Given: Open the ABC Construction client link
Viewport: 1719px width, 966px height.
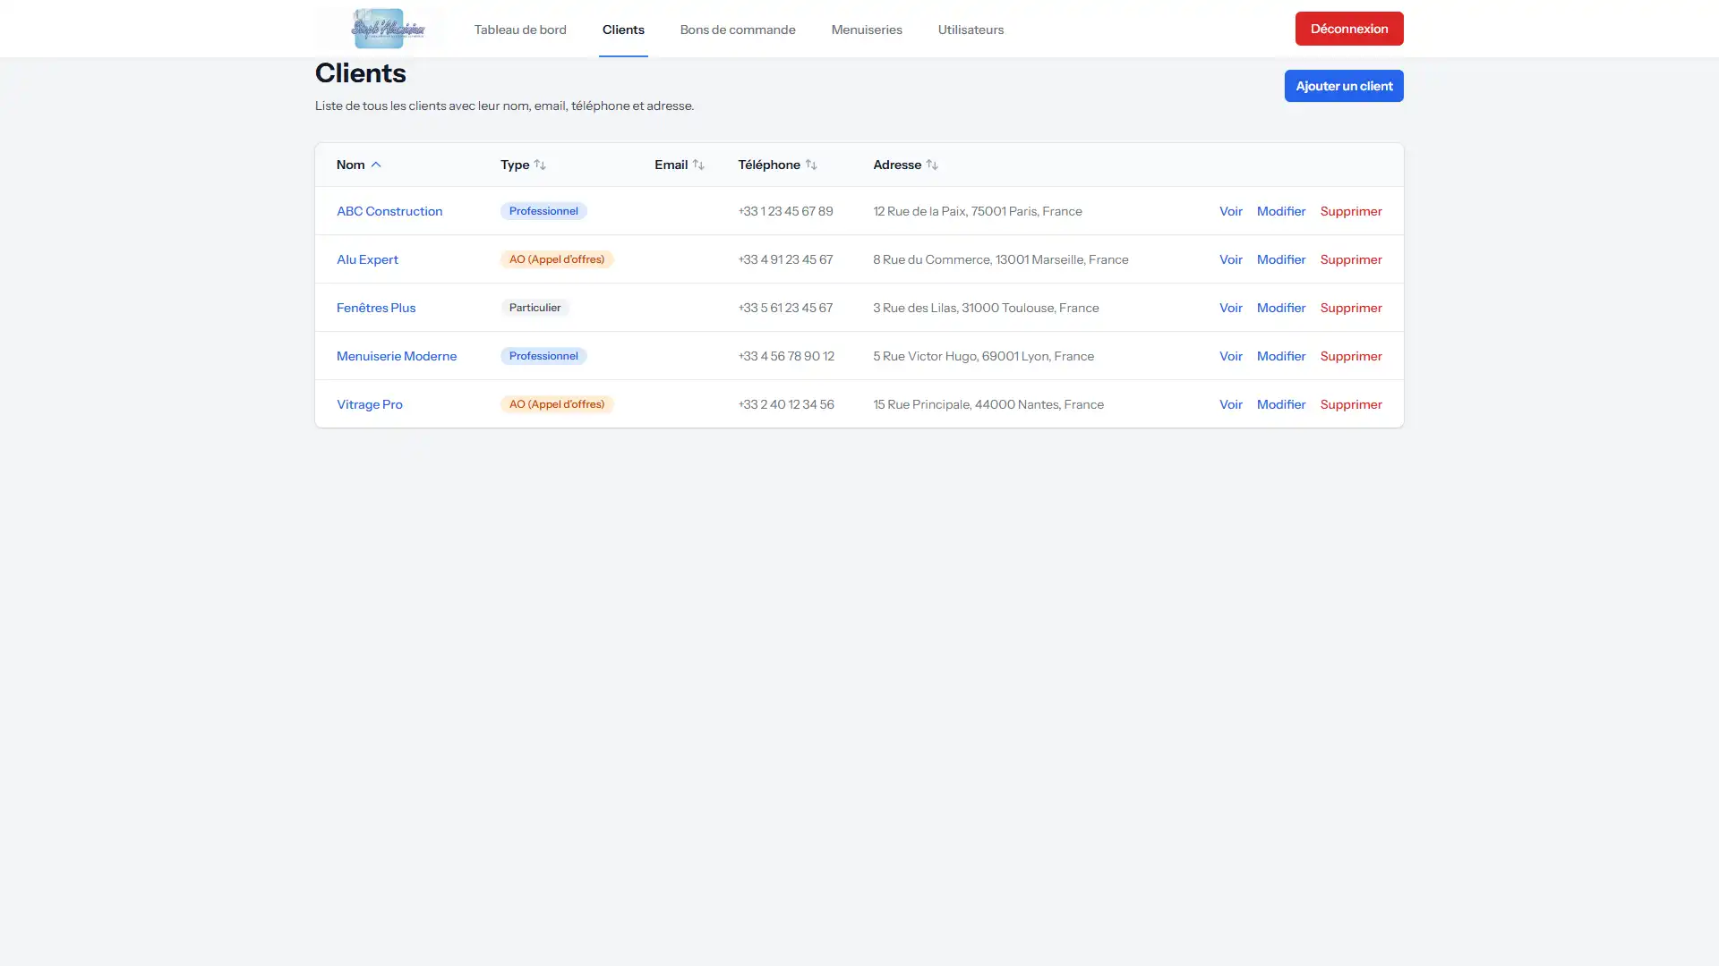Looking at the screenshot, I should 389,211.
